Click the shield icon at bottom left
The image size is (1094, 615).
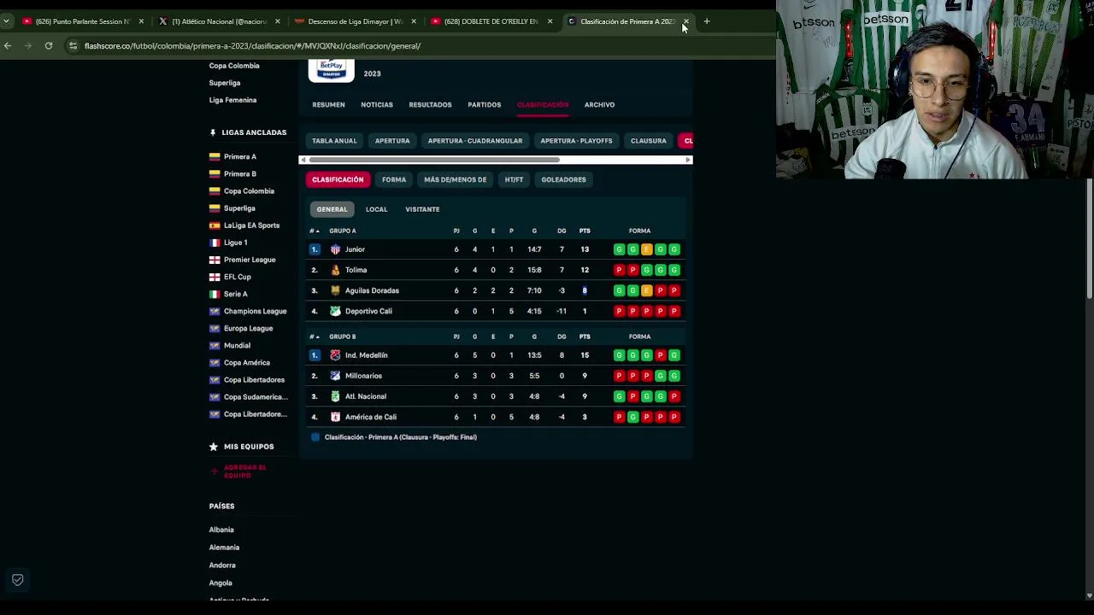click(17, 580)
